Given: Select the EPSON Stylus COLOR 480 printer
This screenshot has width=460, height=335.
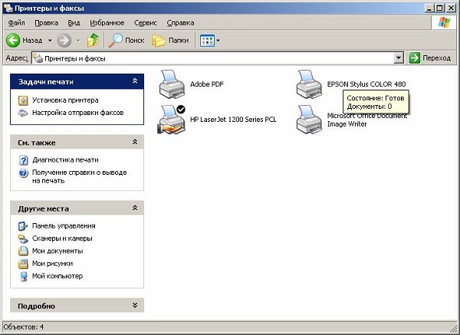Looking at the screenshot, I should (309, 83).
